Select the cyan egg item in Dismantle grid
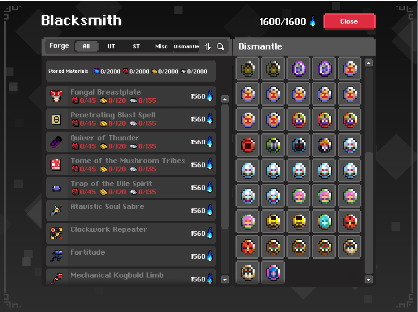The width and height of the screenshot is (418, 312). point(324,222)
